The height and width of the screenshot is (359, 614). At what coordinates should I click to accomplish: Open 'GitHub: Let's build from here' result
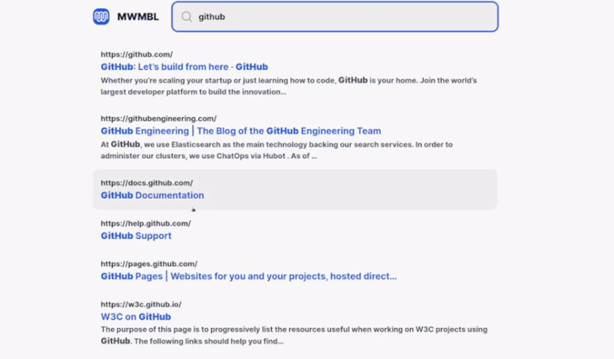pyautogui.click(x=185, y=67)
